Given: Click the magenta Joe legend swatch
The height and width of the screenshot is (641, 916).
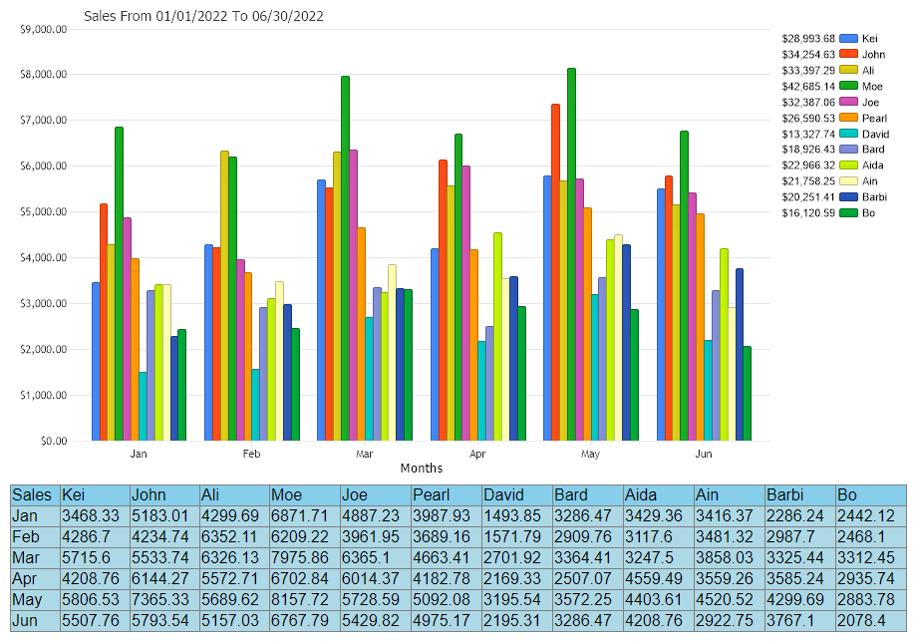Looking at the screenshot, I should (x=849, y=102).
